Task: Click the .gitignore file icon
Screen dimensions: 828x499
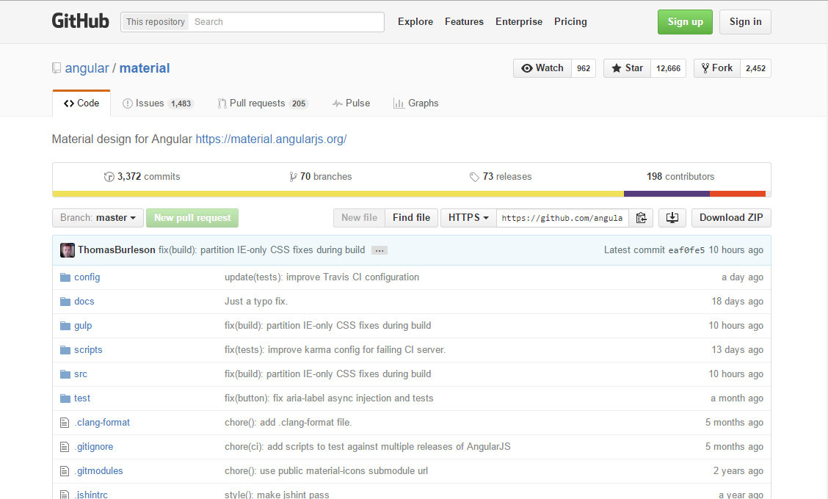Action: [x=65, y=447]
